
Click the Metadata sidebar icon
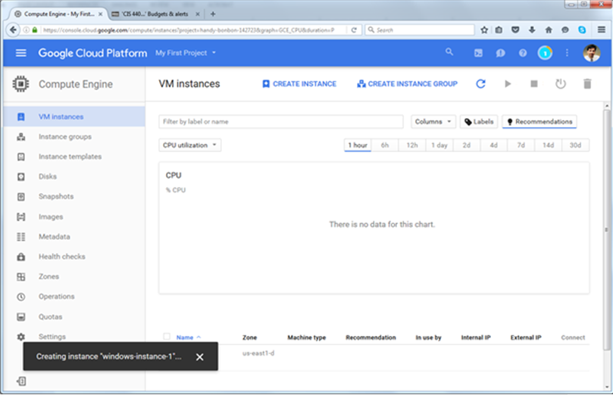click(21, 237)
